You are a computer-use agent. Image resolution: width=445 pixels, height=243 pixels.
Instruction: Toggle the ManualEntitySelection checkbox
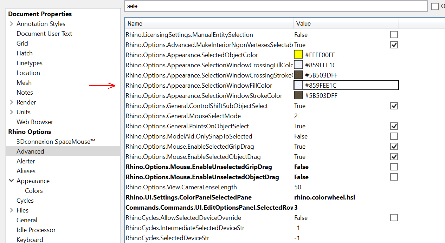394,35
